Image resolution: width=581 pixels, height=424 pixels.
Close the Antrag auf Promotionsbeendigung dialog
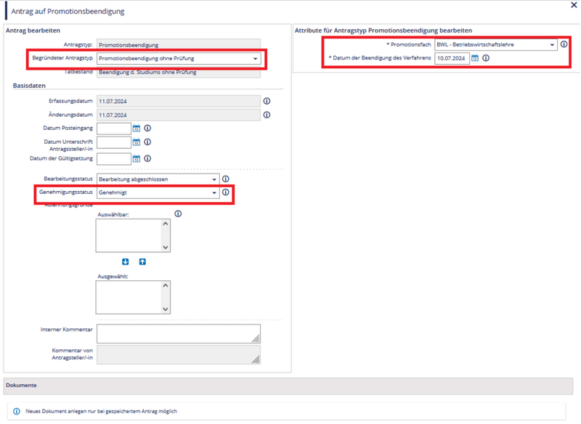pyautogui.click(x=574, y=5)
